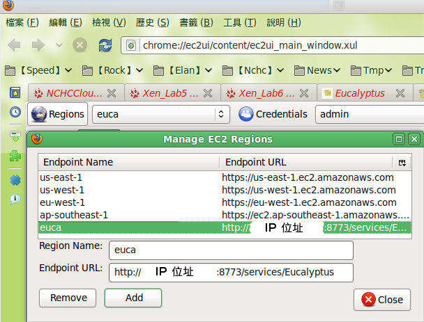
Task: Click the Regions globe button
Action: point(58,114)
